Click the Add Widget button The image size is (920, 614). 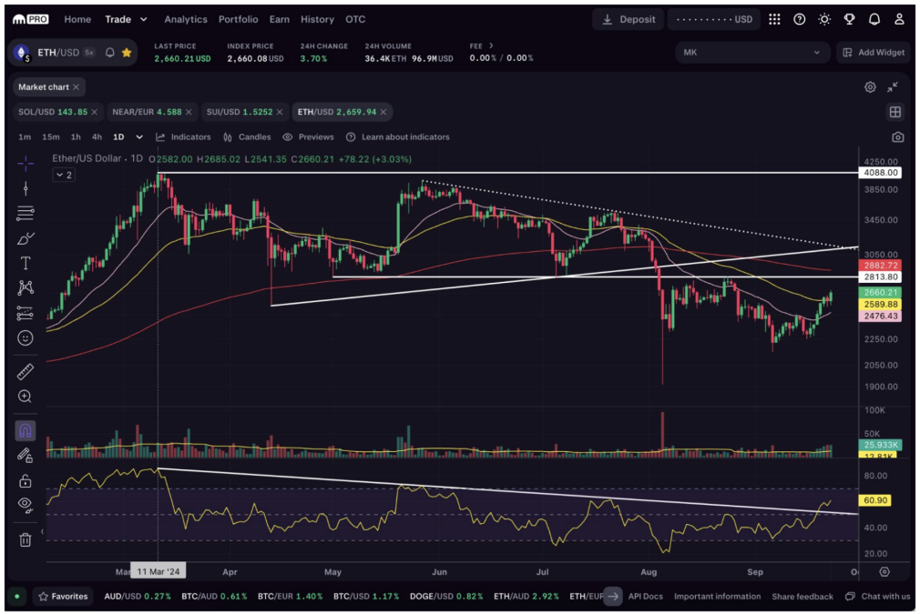(x=874, y=52)
